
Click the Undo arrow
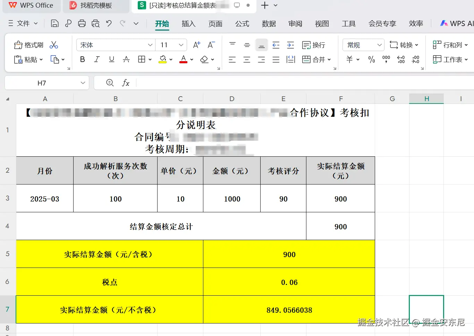[109, 23]
